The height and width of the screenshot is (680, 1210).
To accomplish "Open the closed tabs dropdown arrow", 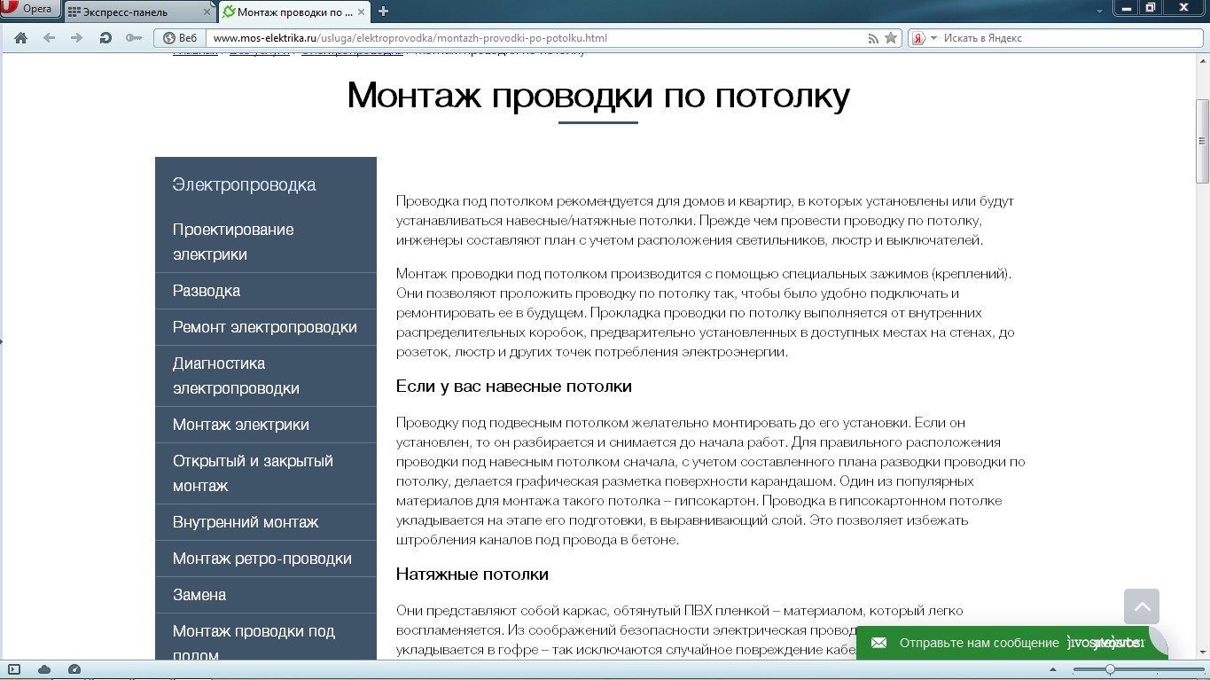I will pyautogui.click(x=1100, y=11).
